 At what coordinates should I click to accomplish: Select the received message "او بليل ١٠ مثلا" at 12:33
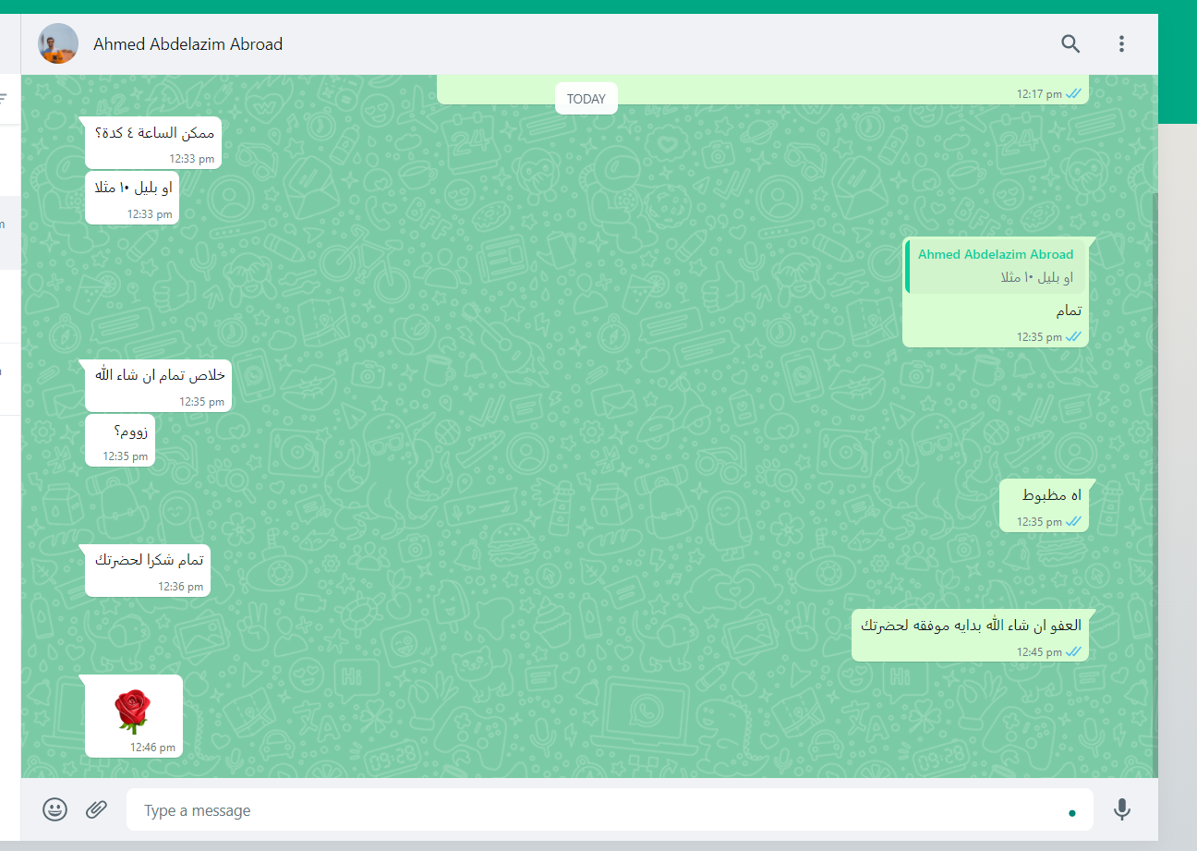[x=132, y=198]
